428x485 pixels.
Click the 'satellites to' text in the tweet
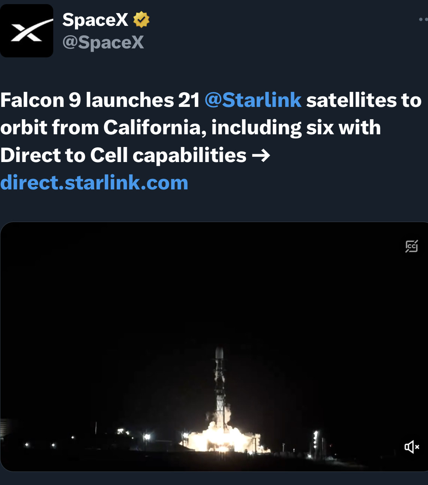click(x=364, y=100)
